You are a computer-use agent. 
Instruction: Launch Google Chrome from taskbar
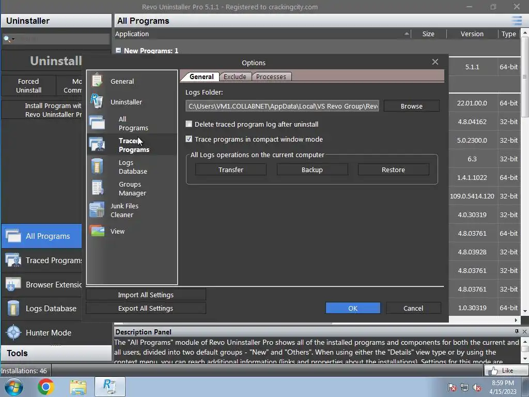(x=46, y=387)
